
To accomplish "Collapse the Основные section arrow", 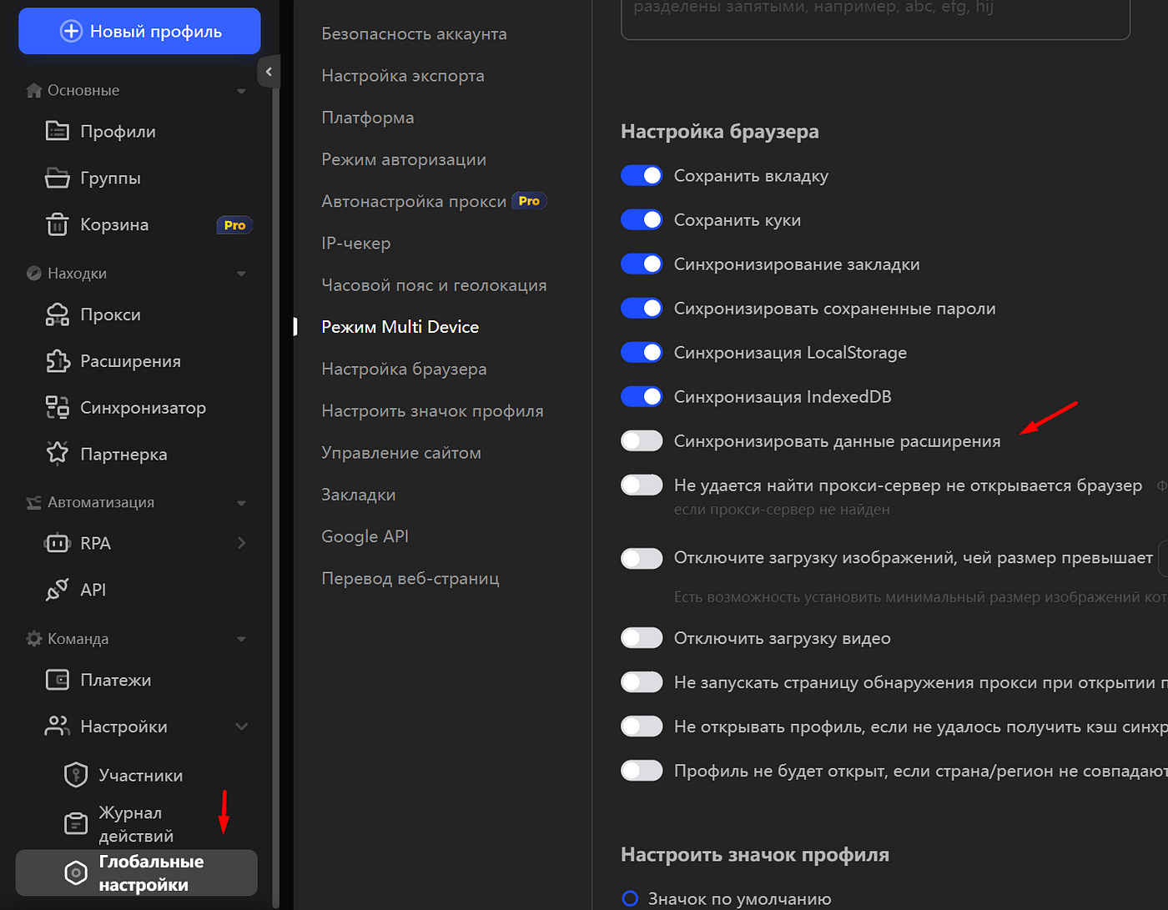I will coord(241,91).
